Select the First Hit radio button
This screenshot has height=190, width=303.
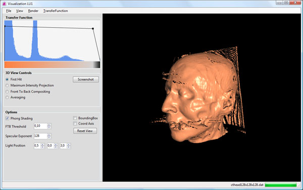point(7,80)
